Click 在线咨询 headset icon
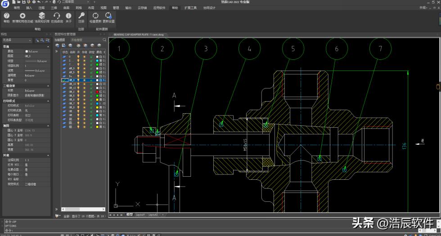This screenshot has width=441, height=236. coord(57,16)
